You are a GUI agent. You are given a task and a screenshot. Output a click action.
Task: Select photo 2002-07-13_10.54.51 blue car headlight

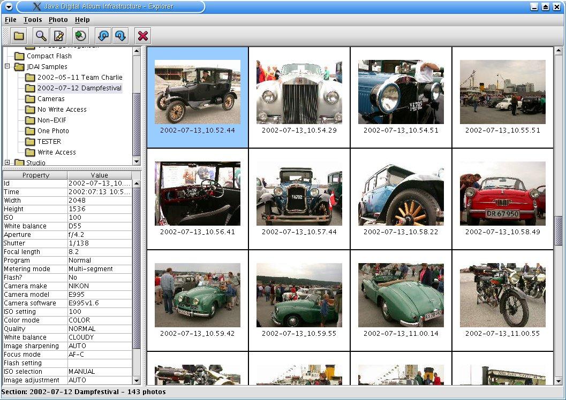click(401, 97)
